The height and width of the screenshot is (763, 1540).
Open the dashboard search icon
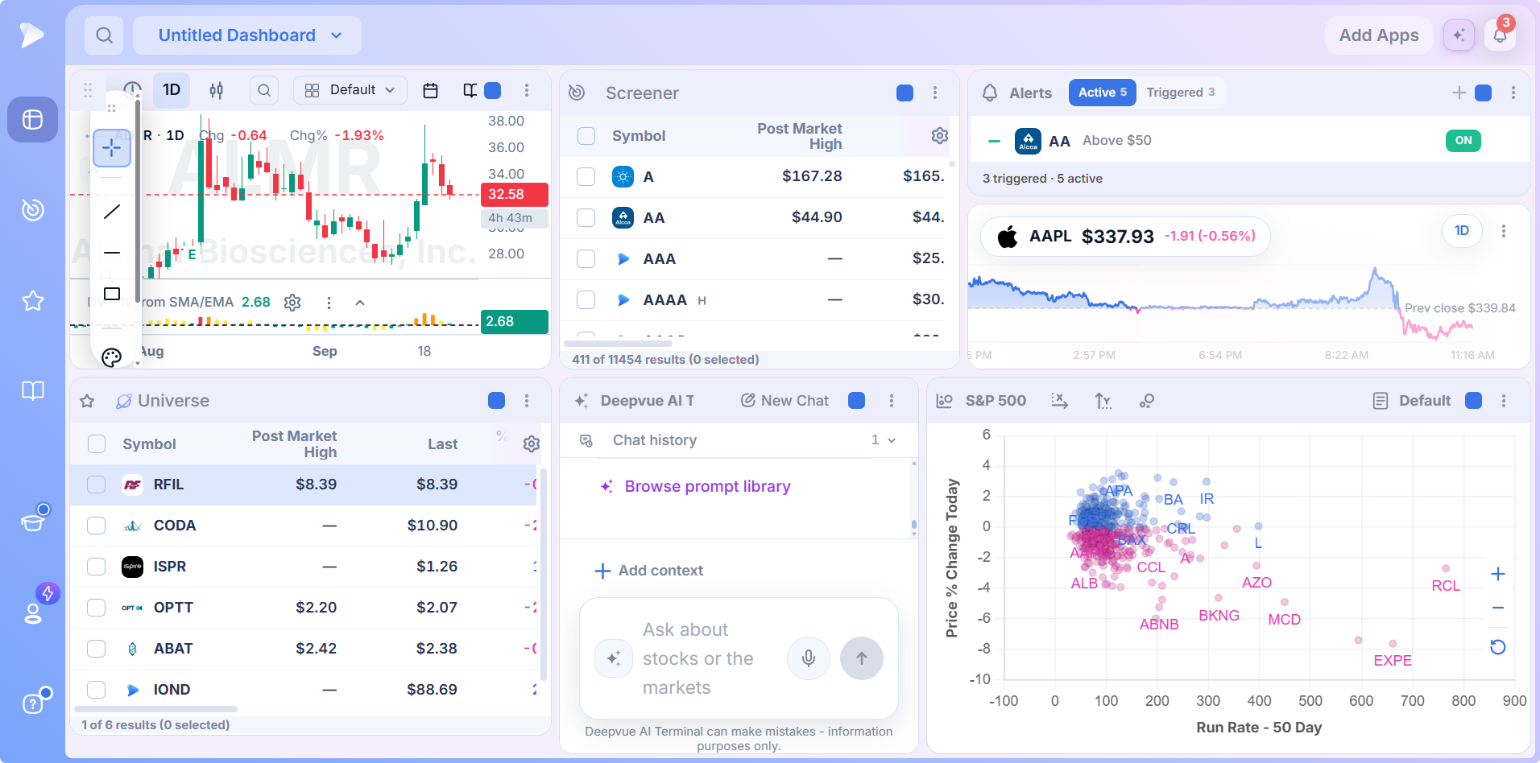(104, 35)
